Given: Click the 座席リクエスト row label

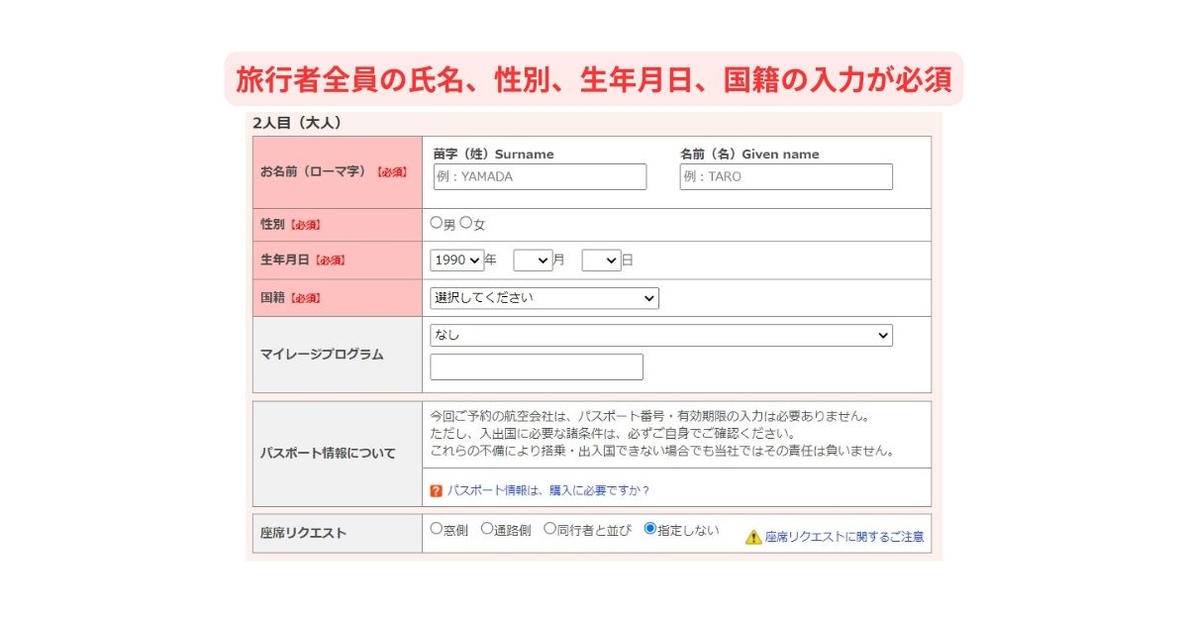Looking at the screenshot, I should coord(304,533).
